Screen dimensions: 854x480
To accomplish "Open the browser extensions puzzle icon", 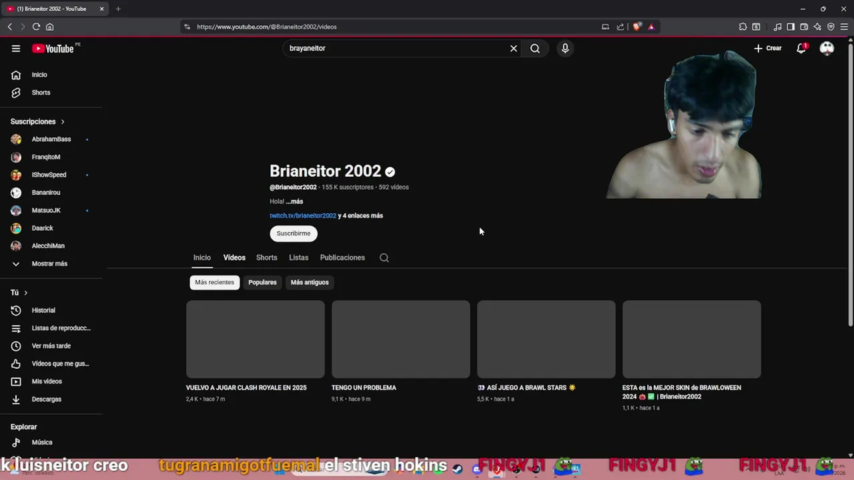I will point(743,27).
